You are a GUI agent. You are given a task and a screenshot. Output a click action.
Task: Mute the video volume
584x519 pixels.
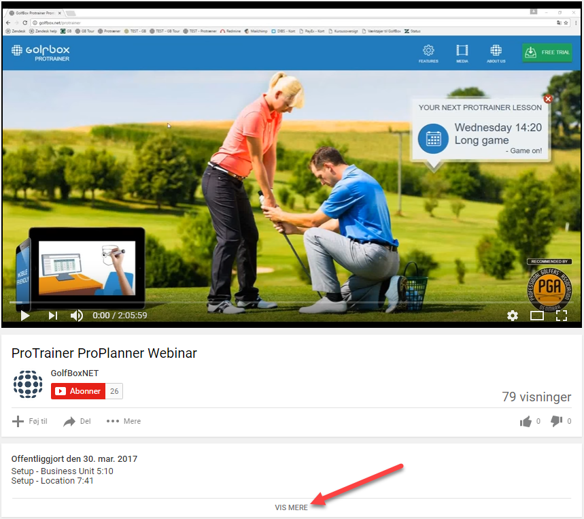[77, 316]
